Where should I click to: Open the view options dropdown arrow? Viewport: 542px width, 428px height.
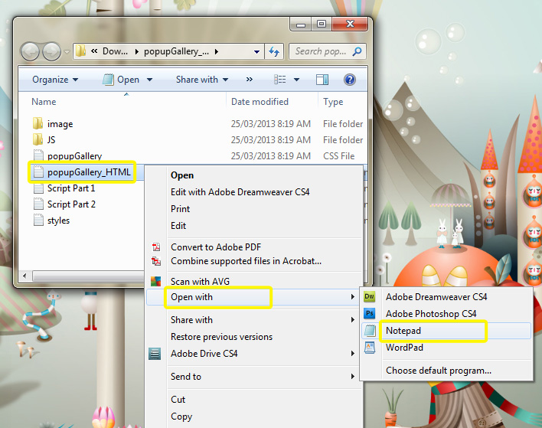point(296,80)
